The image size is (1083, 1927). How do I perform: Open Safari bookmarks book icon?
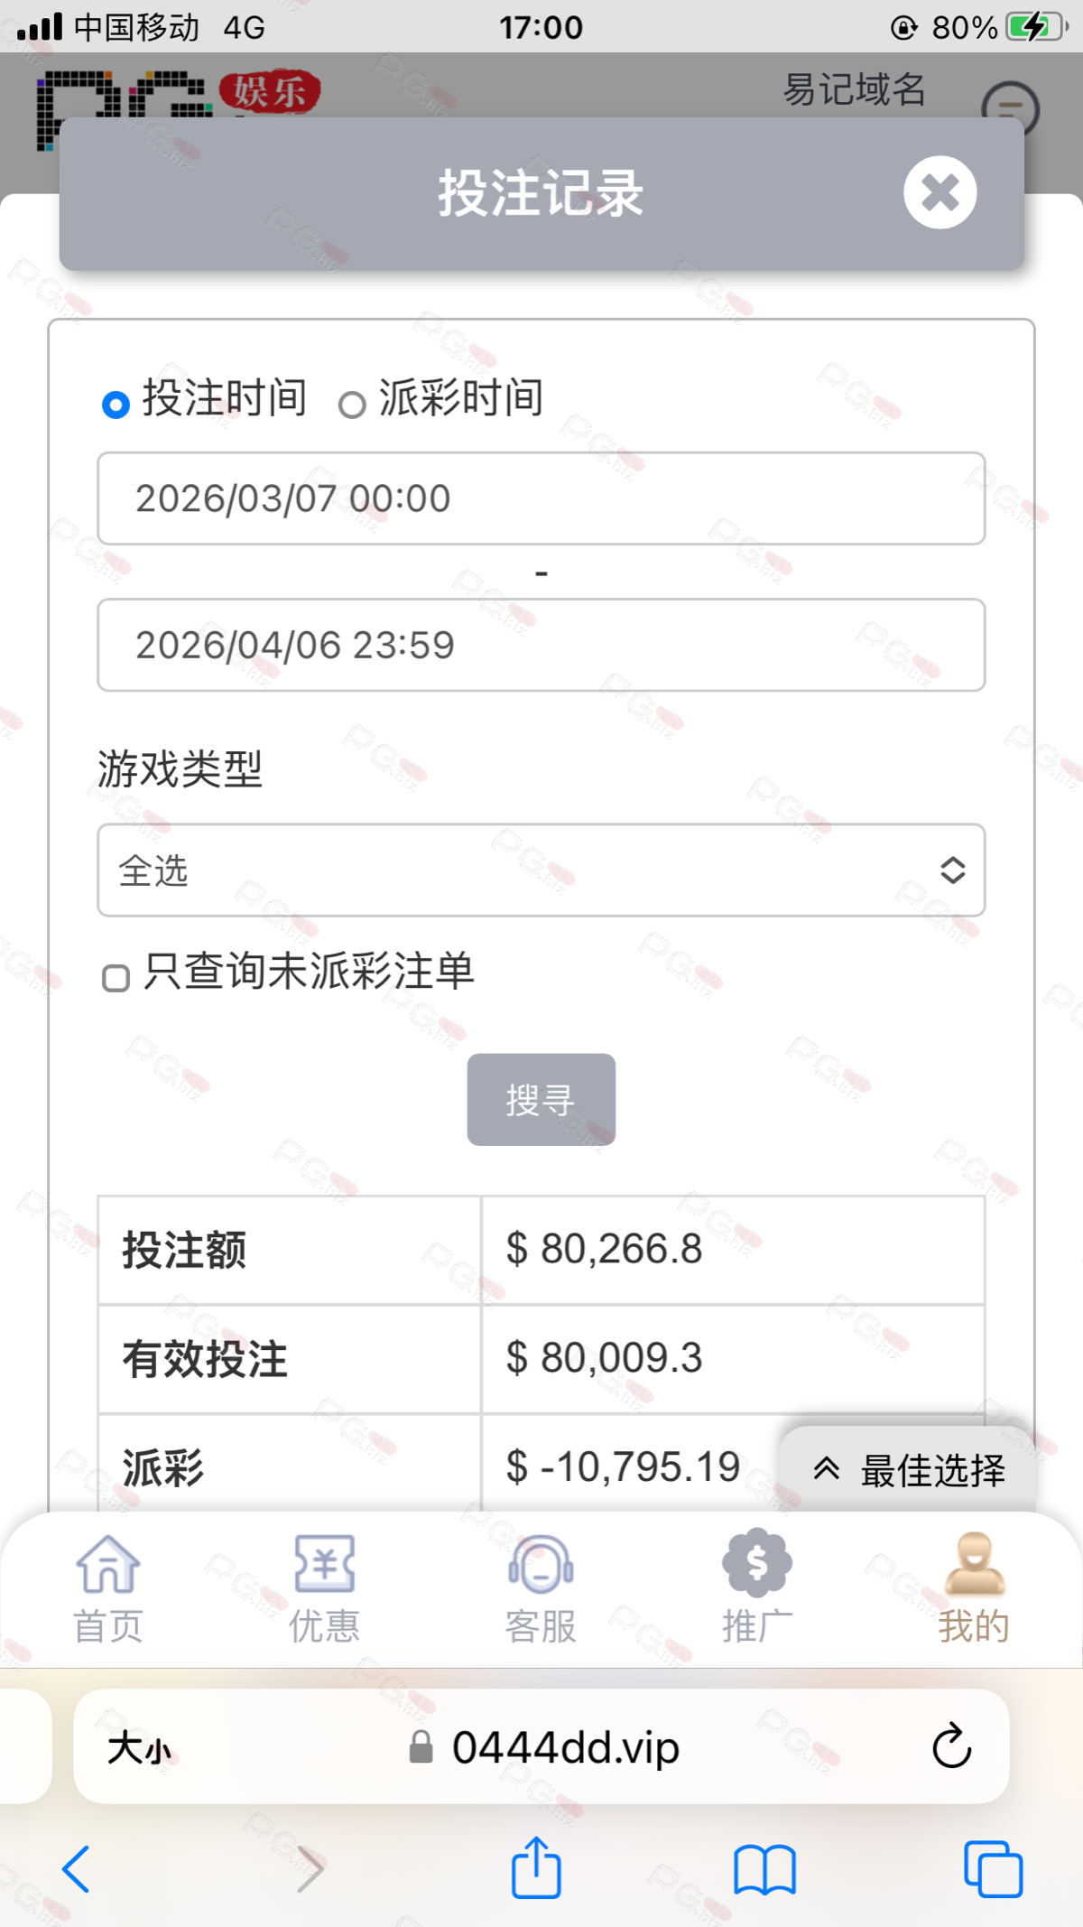point(764,1868)
